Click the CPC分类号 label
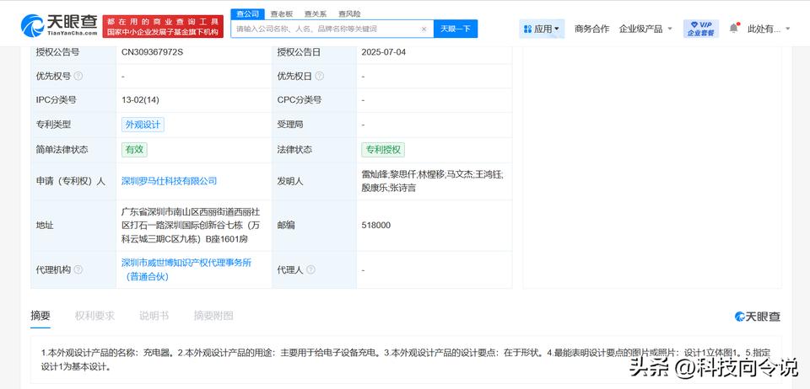 [299, 100]
